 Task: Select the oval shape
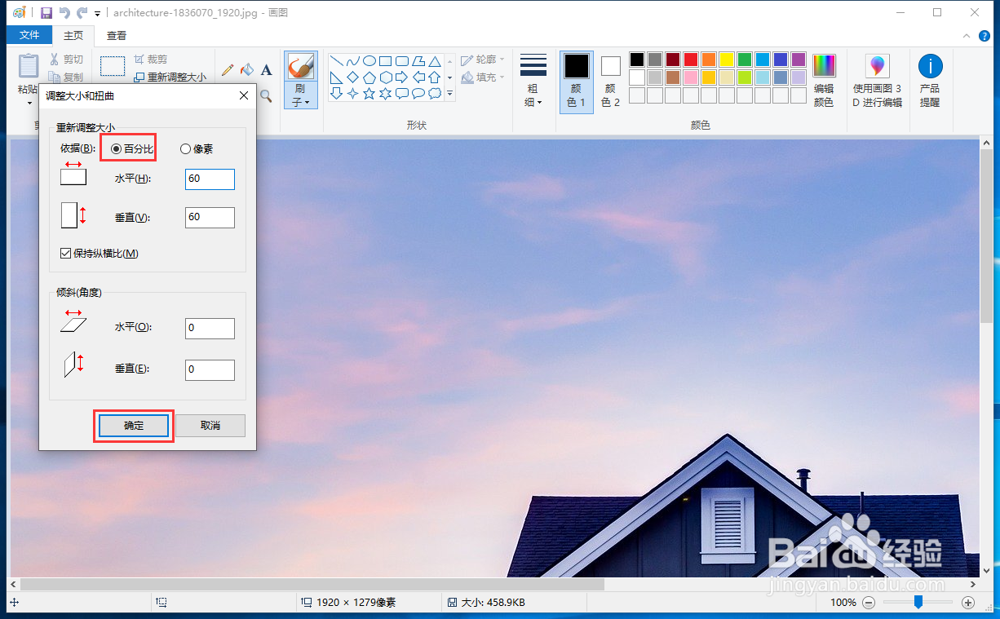point(369,61)
